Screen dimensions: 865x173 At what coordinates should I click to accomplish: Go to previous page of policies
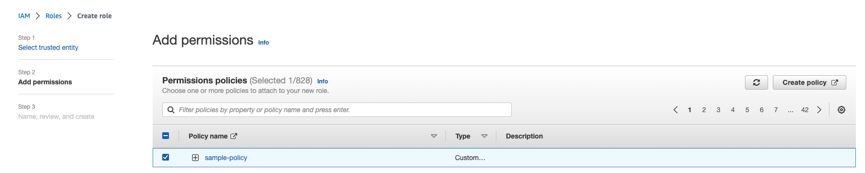[675, 110]
